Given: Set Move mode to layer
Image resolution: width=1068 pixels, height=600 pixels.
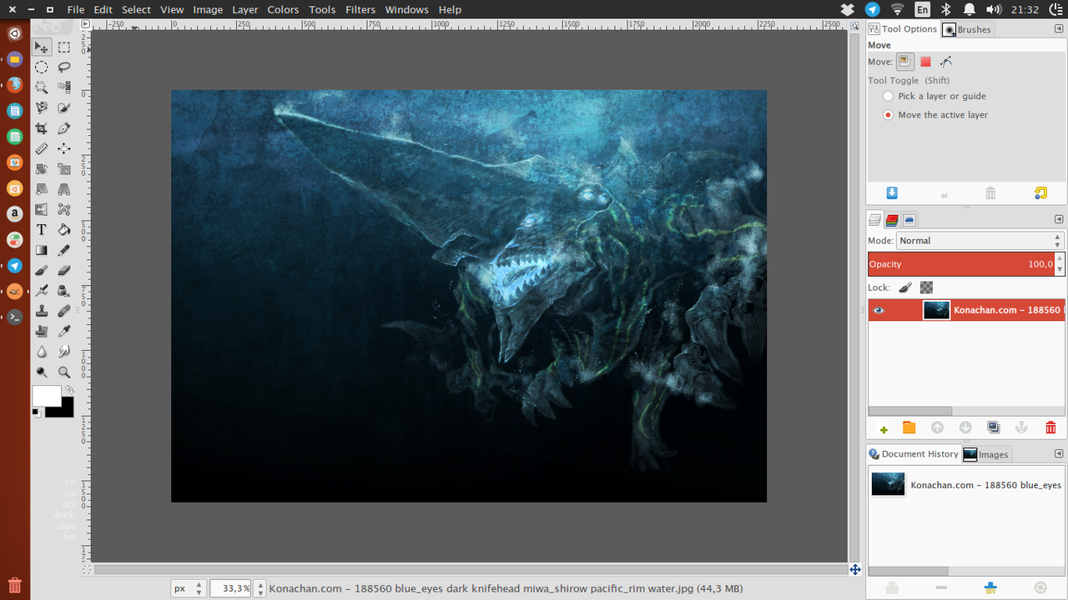Looking at the screenshot, I should point(905,62).
